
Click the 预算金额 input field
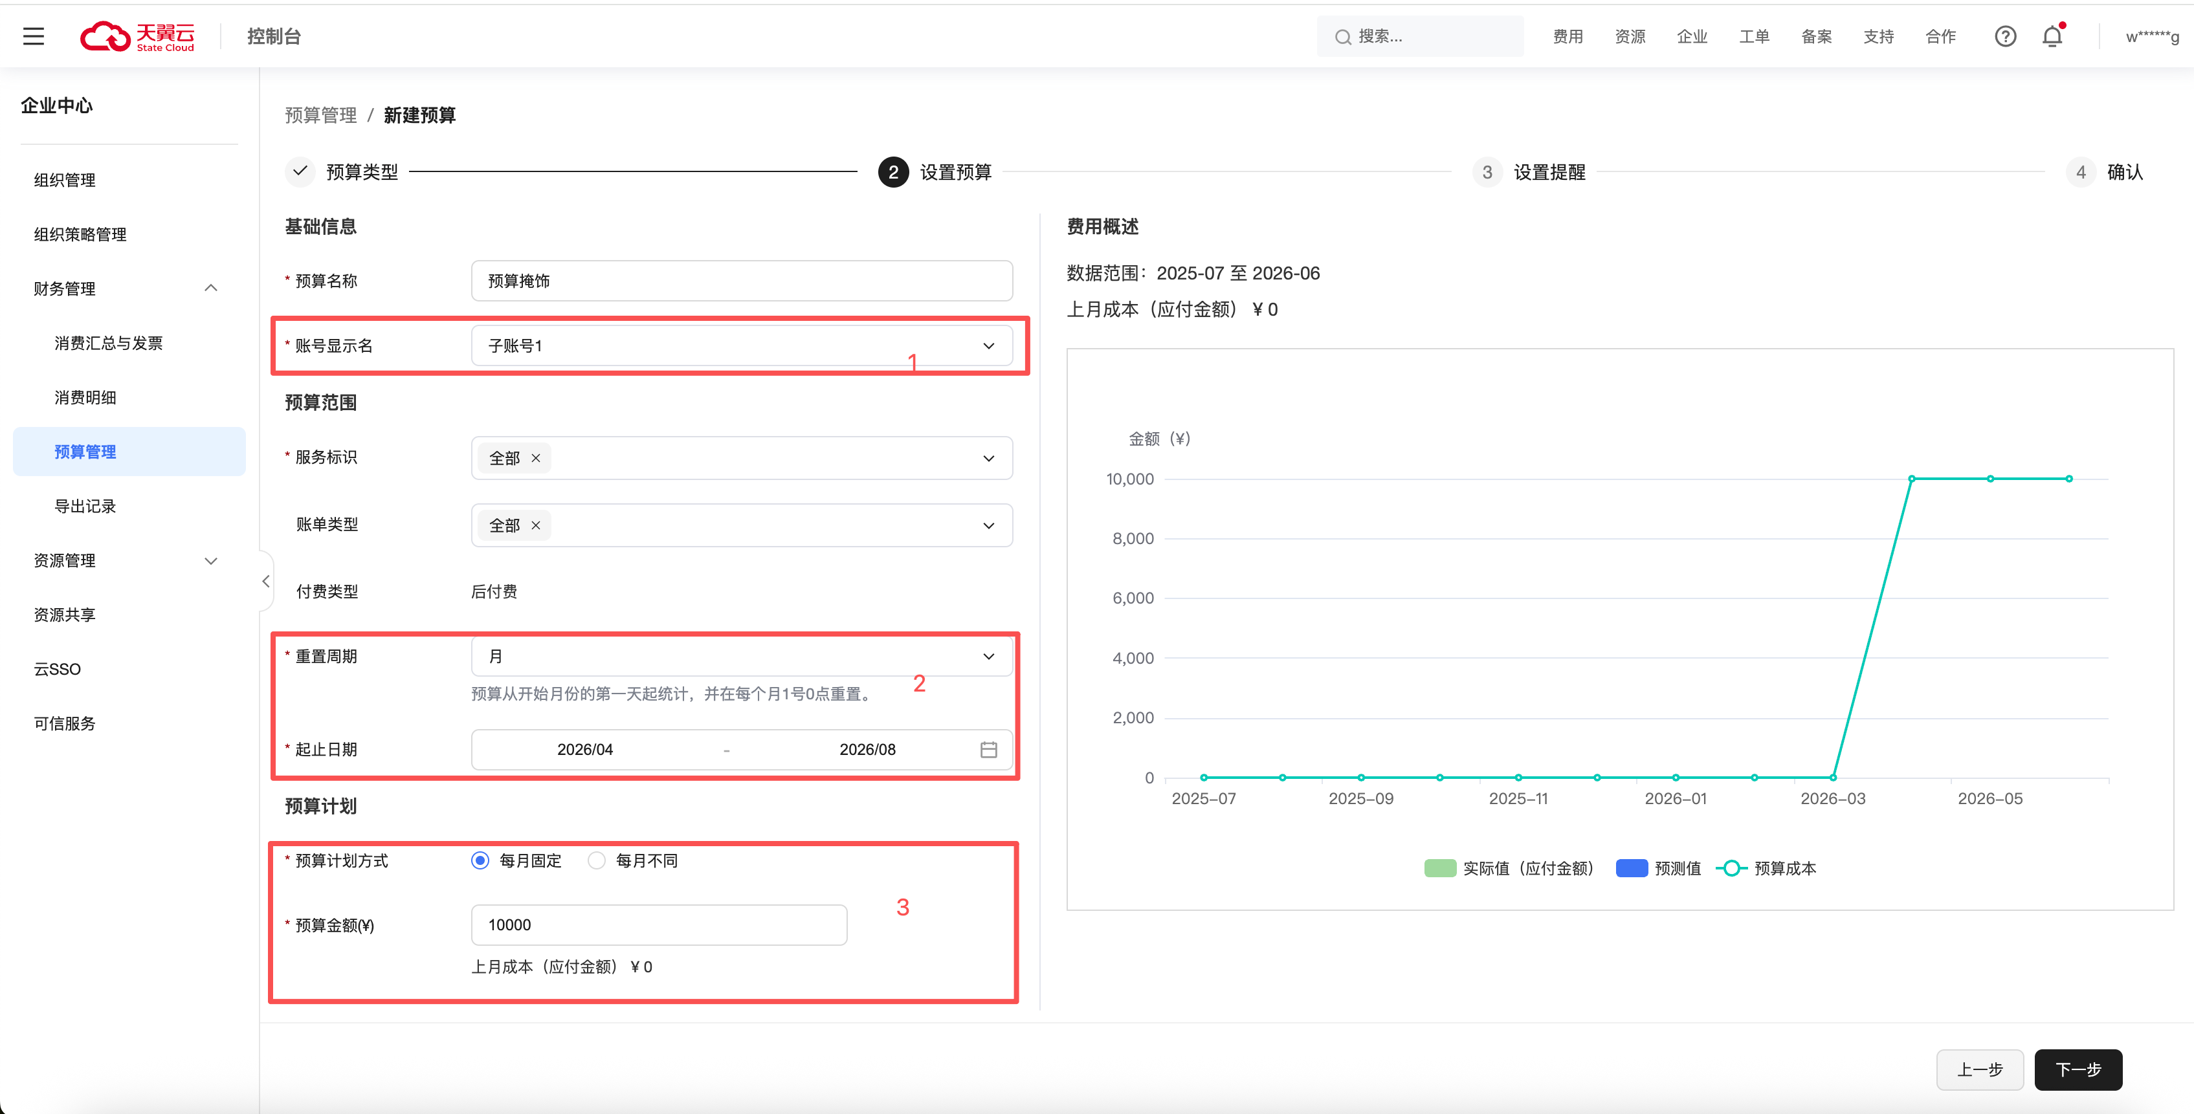[x=658, y=925]
